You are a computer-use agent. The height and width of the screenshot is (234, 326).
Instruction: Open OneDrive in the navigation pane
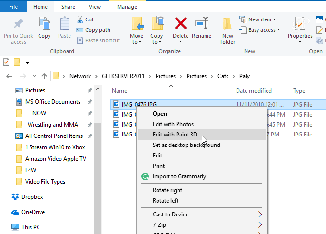click(28, 212)
